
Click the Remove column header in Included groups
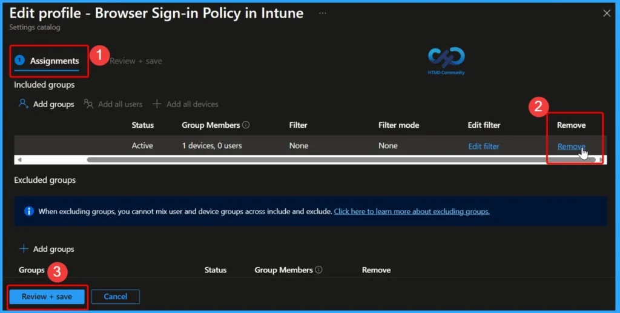(572, 125)
